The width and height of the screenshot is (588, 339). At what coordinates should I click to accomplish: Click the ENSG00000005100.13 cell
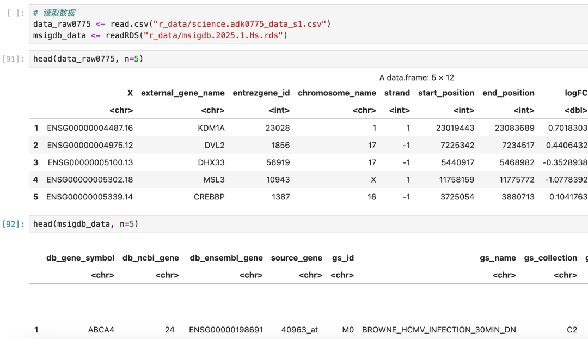(90, 162)
